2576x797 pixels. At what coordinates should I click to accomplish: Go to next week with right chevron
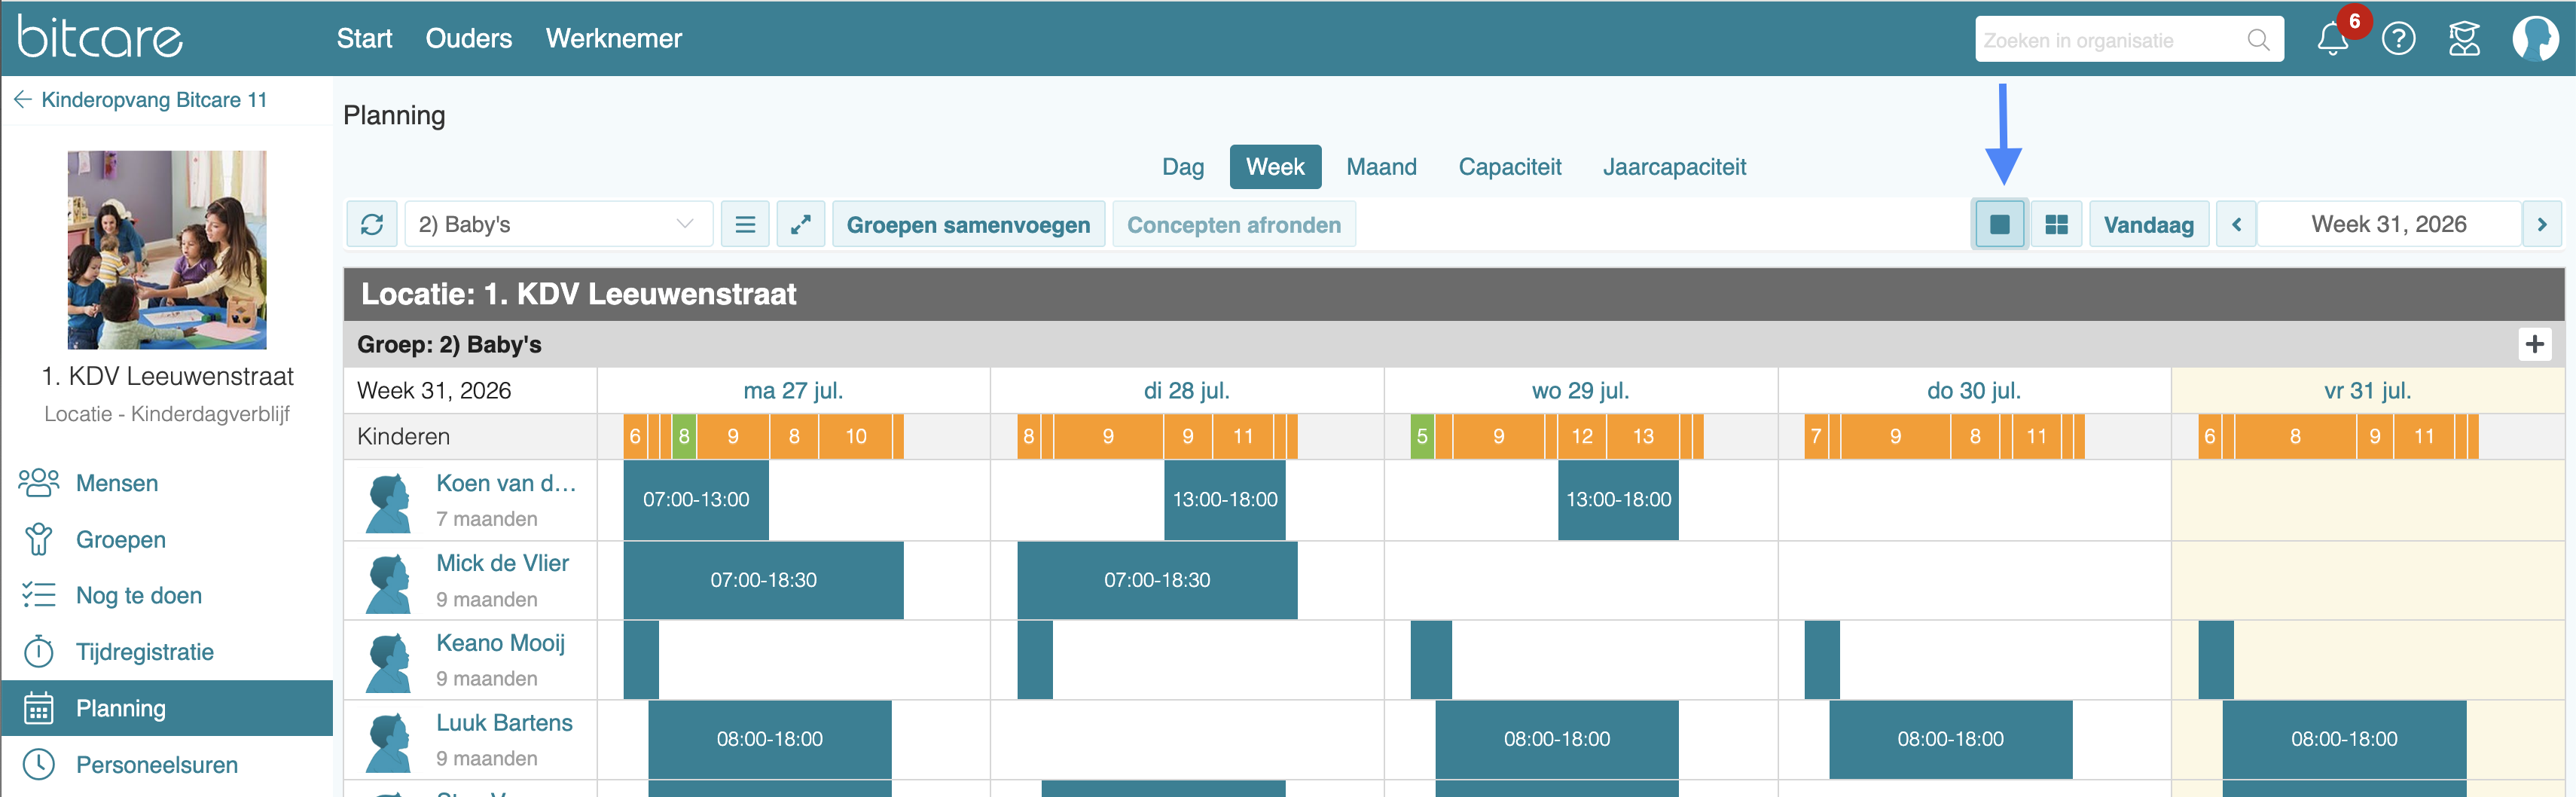pos(2541,224)
